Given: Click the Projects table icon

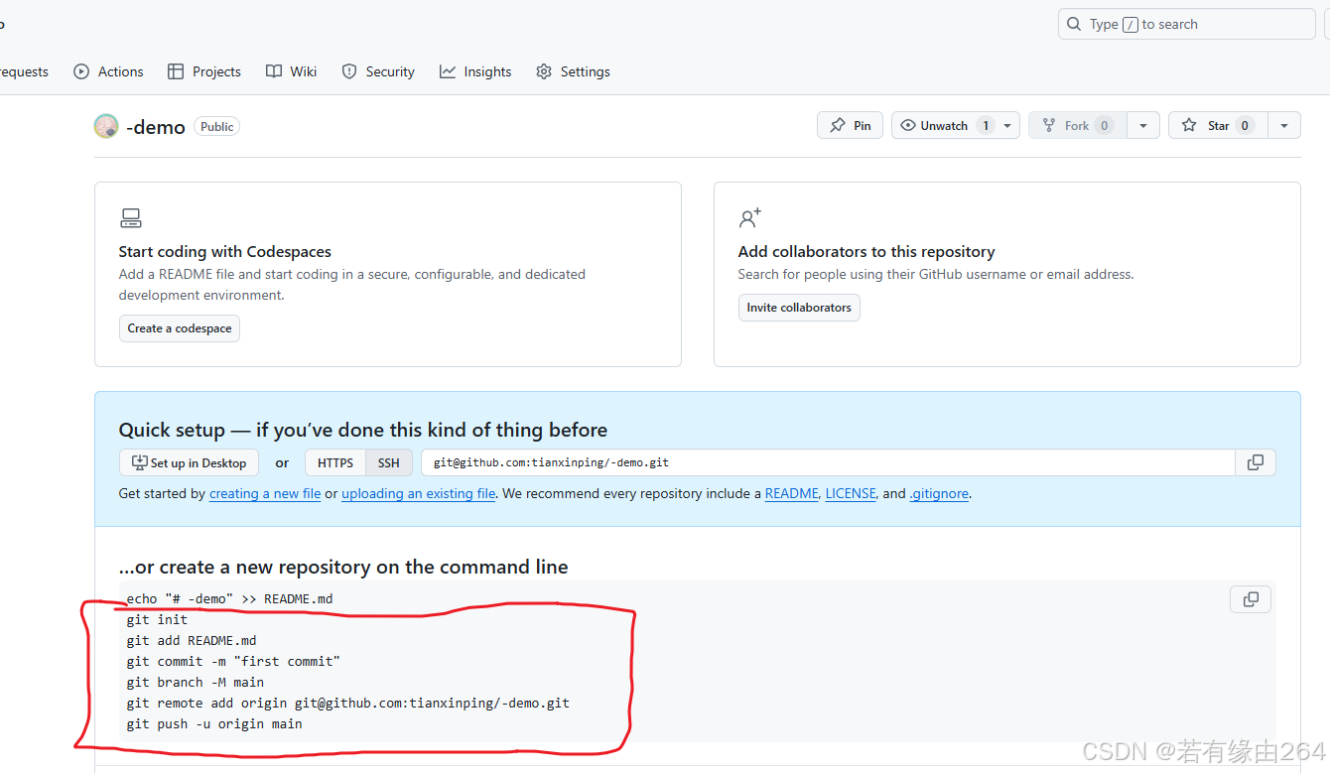Looking at the screenshot, I should [x=176, y=71].
